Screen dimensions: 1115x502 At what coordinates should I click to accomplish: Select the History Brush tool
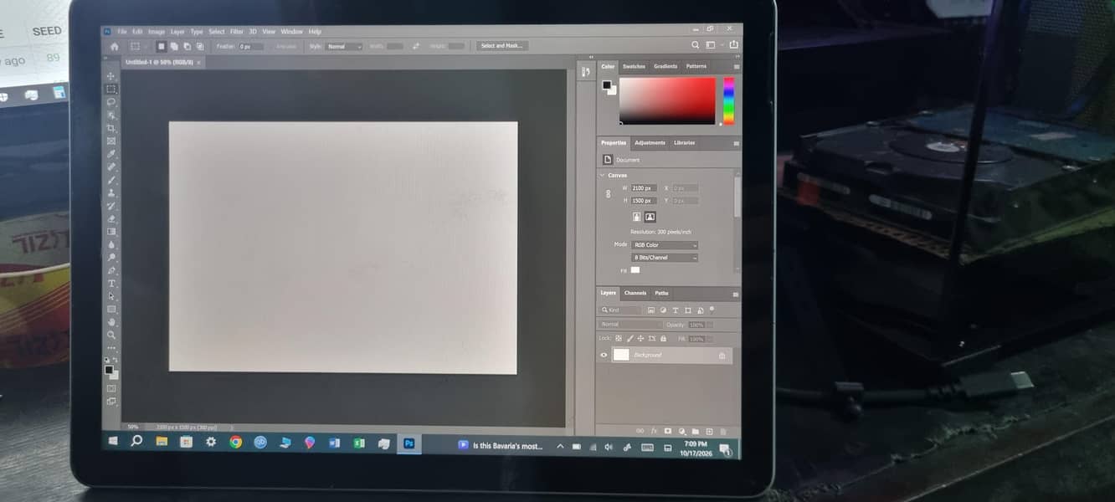tap(110, 206)
